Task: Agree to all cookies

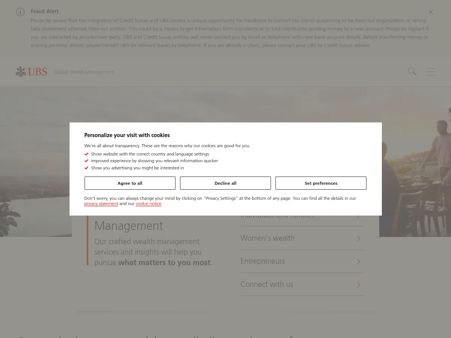Action: [x=130, y=183]
